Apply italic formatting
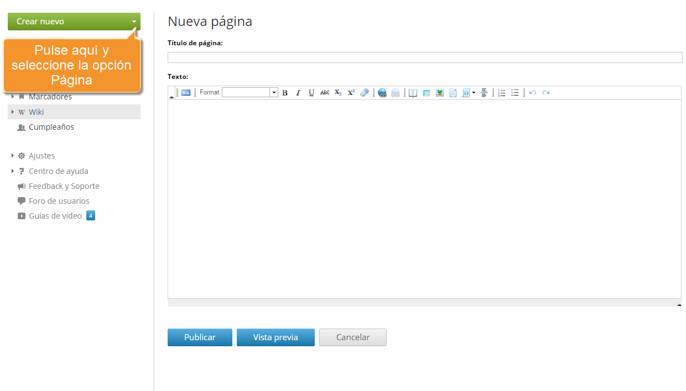Viewport: 686px width, 391px height. click(298, 93)
